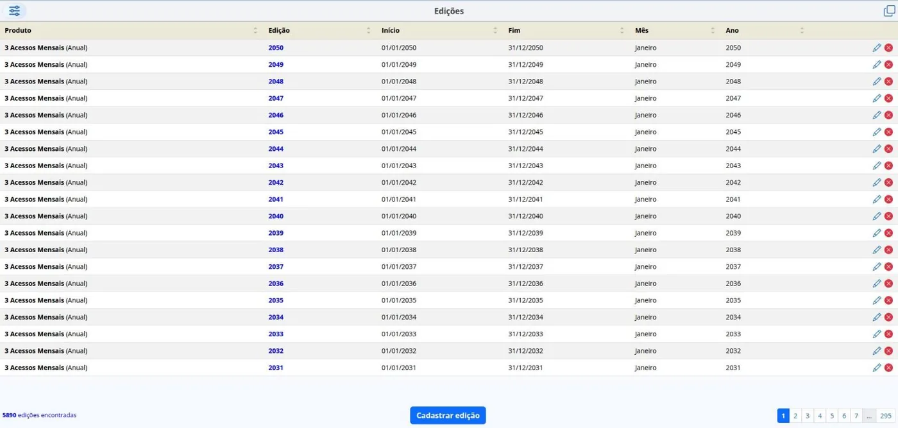Delete the 2035 edition row
This screenshot has width=898, height=428.
pyautogui.click(x=888, y=300)
